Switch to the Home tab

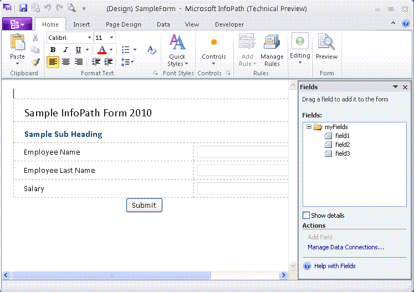(x=50, y=24)
